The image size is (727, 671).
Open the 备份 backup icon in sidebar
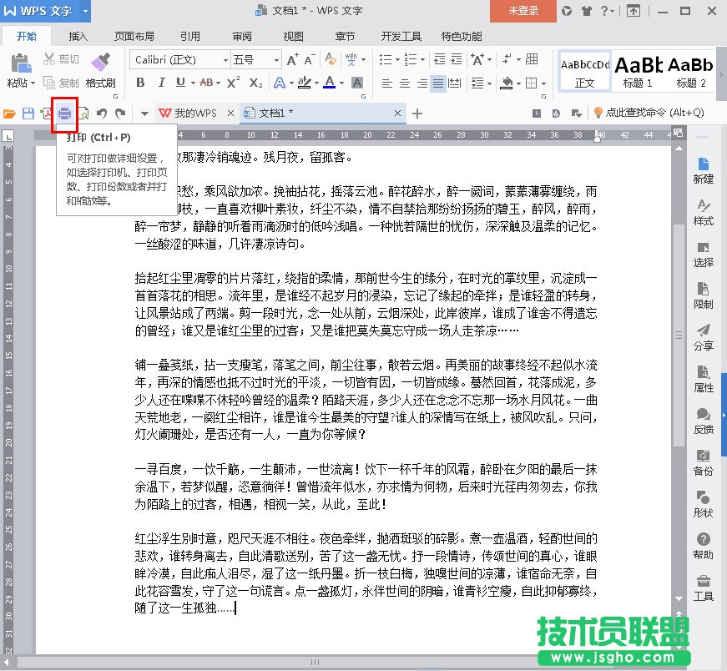(x=703, y=462)
